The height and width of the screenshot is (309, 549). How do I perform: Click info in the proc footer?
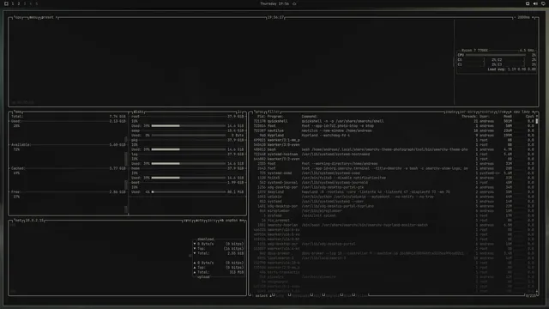(280, 295)
